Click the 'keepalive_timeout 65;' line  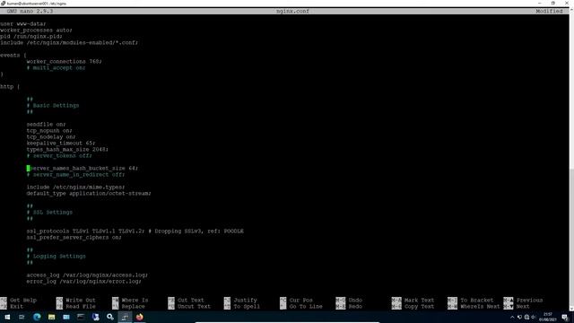click(61, 144)
